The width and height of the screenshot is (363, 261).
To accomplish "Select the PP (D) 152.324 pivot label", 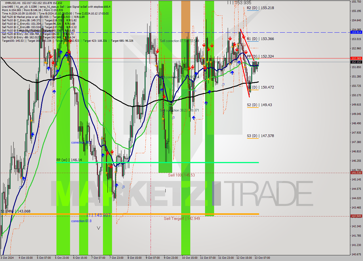I will pos(260,56).
